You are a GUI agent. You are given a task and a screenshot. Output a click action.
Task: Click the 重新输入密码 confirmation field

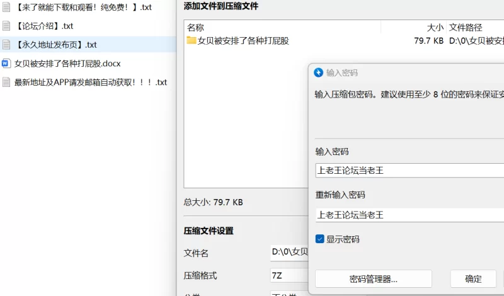pyautogui.click(x=409, y=215)
